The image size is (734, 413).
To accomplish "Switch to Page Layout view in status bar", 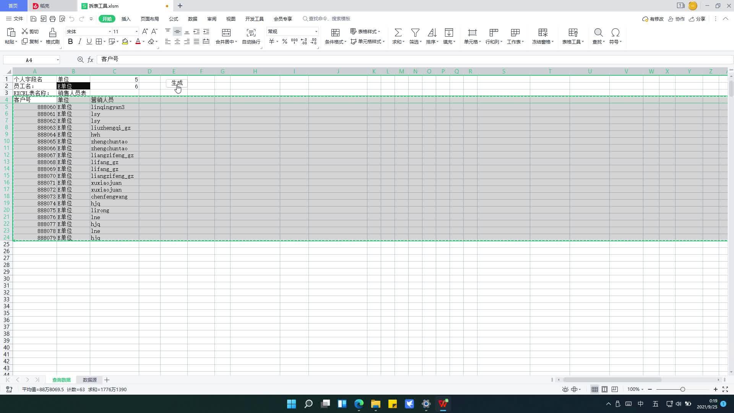I will click(604, 389).
